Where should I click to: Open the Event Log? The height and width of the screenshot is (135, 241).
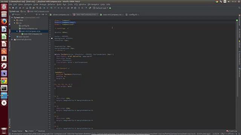tap(232, 131)
